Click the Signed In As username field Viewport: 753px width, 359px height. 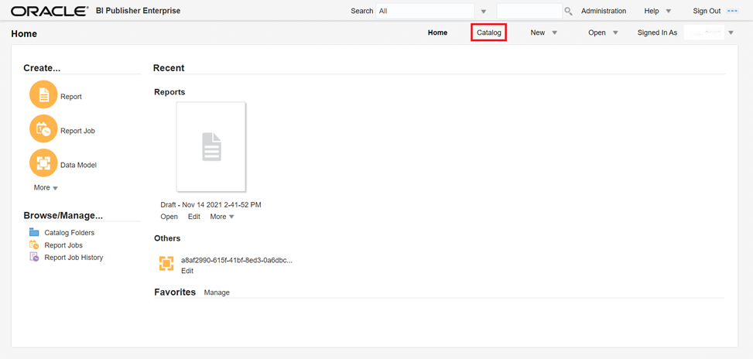tap(704, 32)
